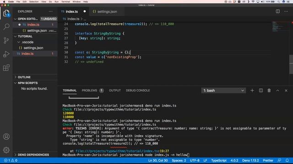Click Deno 1.13.2 status item
This screenshot has height=164, width=293.
(250, 160)
